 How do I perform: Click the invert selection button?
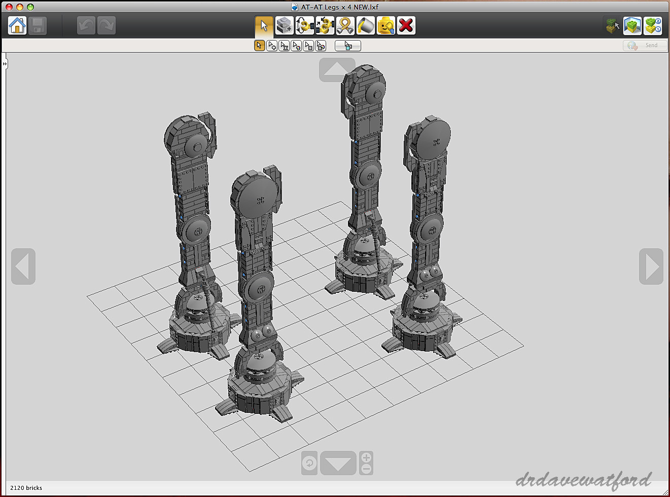[x=348, y=46]
